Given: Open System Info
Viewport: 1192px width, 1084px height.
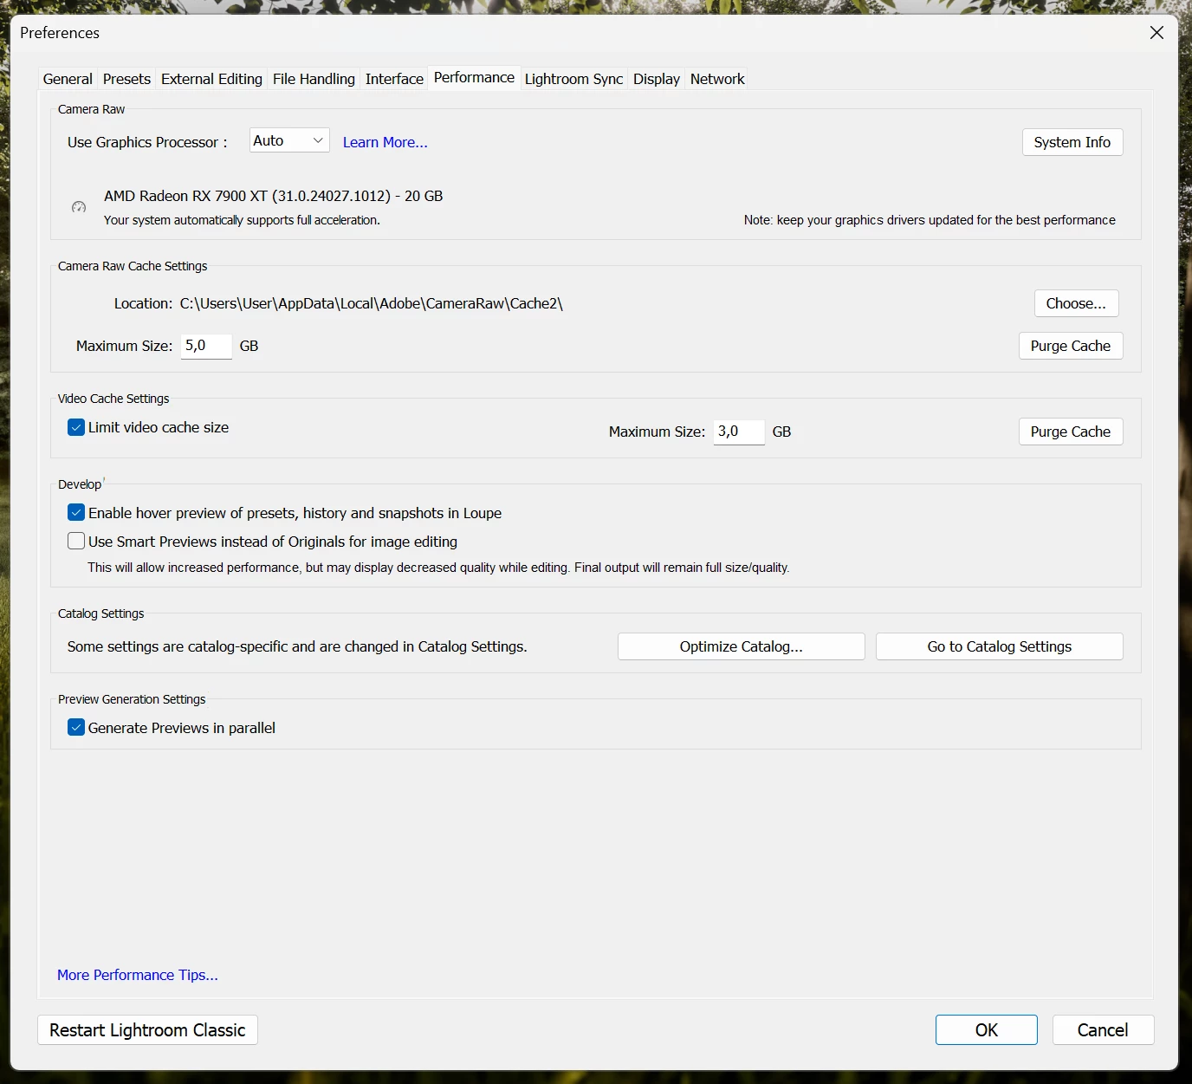Looking at the screenshot, I should [1072, 142].
